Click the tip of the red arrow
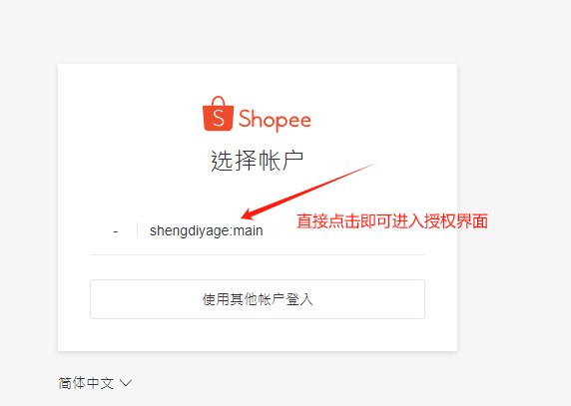The width and height of the screenshot is (571, 406). tap(244, 216)
